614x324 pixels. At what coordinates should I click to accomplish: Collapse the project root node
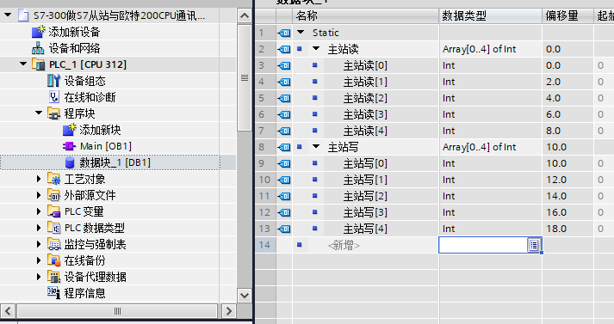pos(8,15)
